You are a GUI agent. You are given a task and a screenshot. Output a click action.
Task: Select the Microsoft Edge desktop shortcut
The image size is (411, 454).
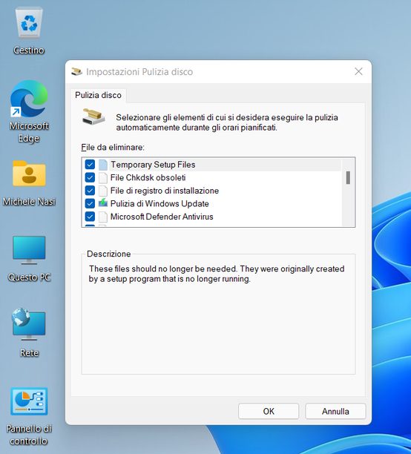29,99
